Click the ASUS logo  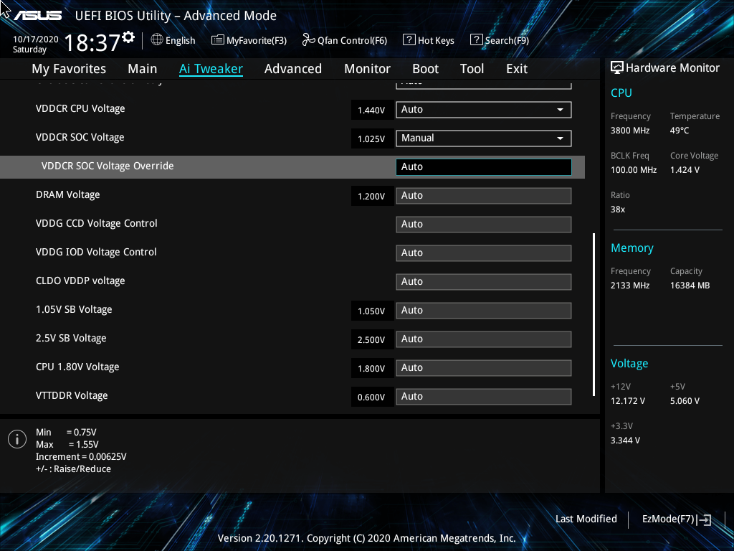pos(37,16)
